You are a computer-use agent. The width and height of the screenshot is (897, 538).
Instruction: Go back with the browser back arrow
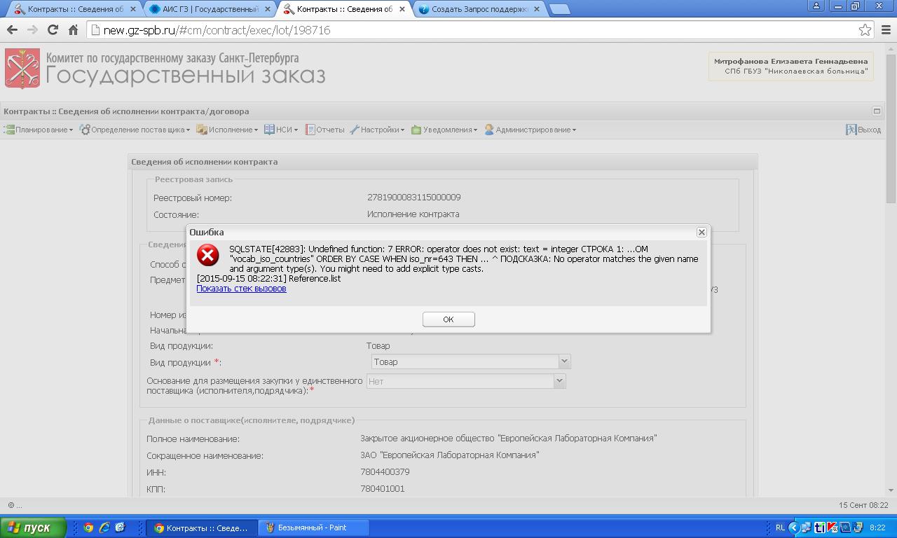[12, 30]
